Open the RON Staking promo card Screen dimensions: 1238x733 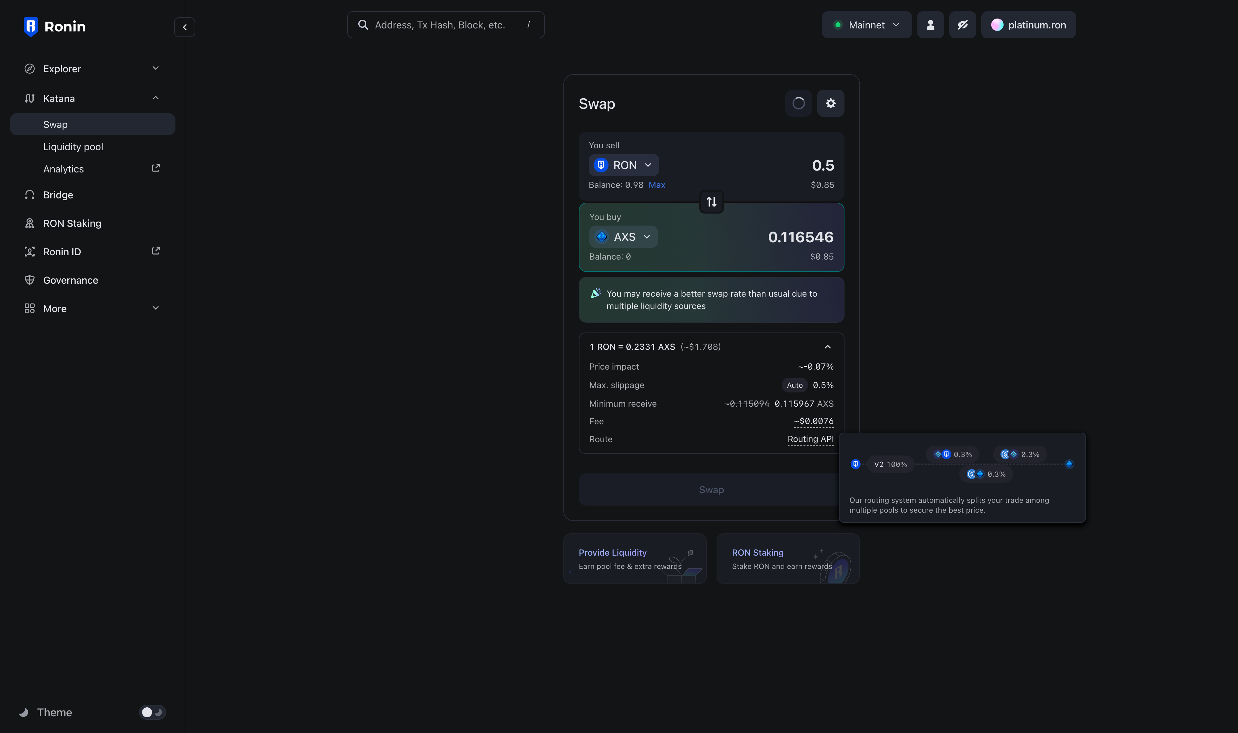[x=787, y=559]
